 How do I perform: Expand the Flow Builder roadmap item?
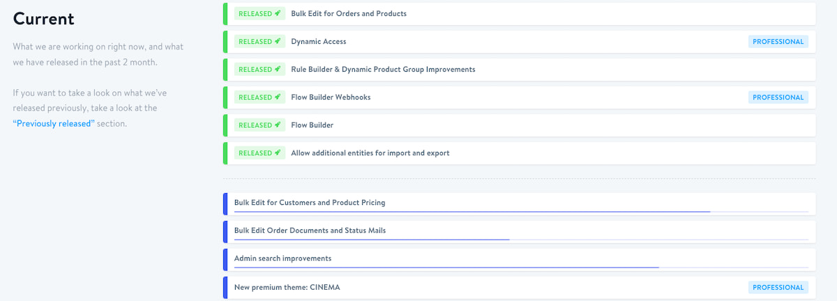(312, 125)
